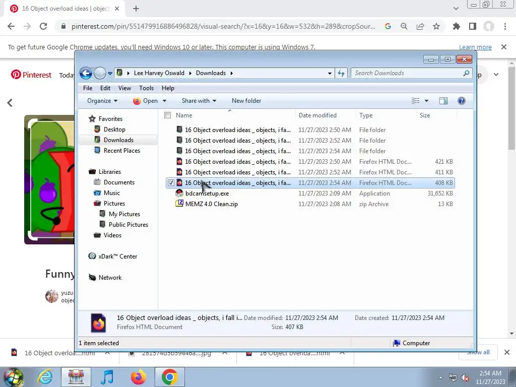Open the Tools menu

click(146, 88)
